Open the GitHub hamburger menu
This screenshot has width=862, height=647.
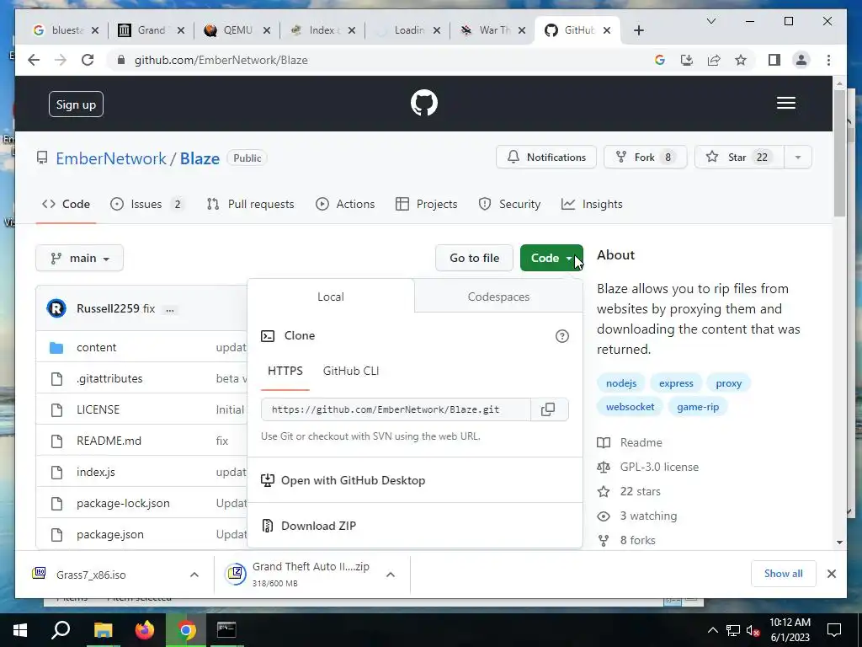click(785, 103)
